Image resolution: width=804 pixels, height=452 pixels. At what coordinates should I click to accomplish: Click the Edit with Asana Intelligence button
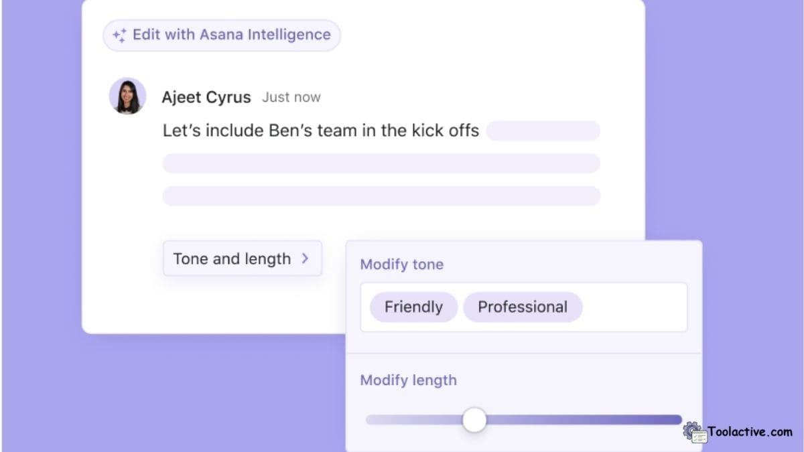(x=221, y=35)
